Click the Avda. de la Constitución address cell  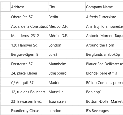(x=29, y=26)
